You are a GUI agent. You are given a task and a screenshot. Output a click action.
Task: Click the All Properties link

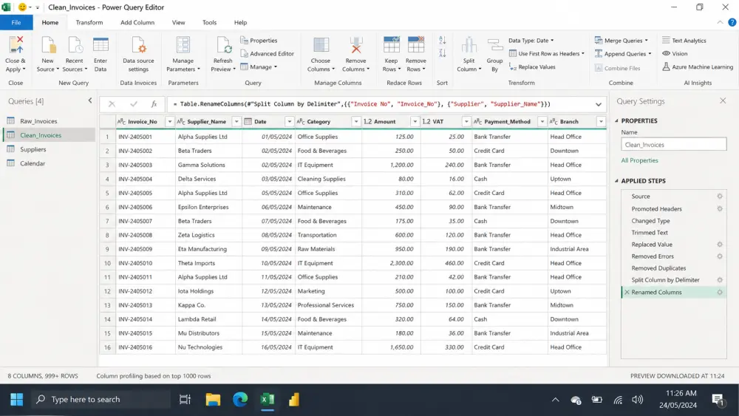pyautogui.click(x=639, y=160)
